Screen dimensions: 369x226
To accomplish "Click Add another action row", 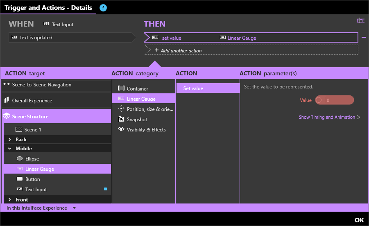I will tap(251, 50).
